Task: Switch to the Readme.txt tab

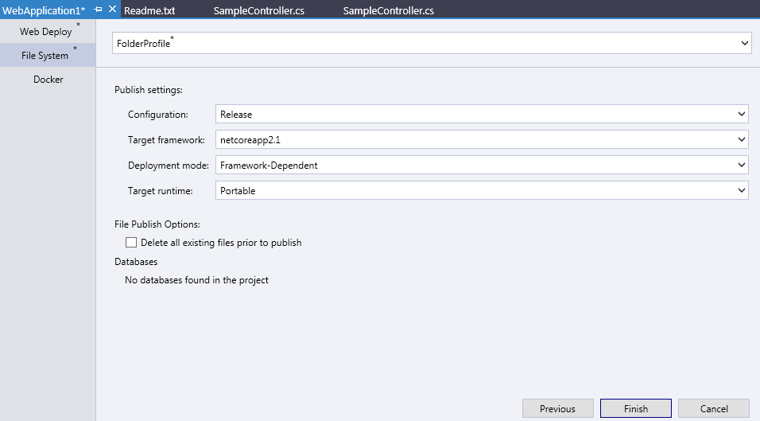Action: coord(149,10)
